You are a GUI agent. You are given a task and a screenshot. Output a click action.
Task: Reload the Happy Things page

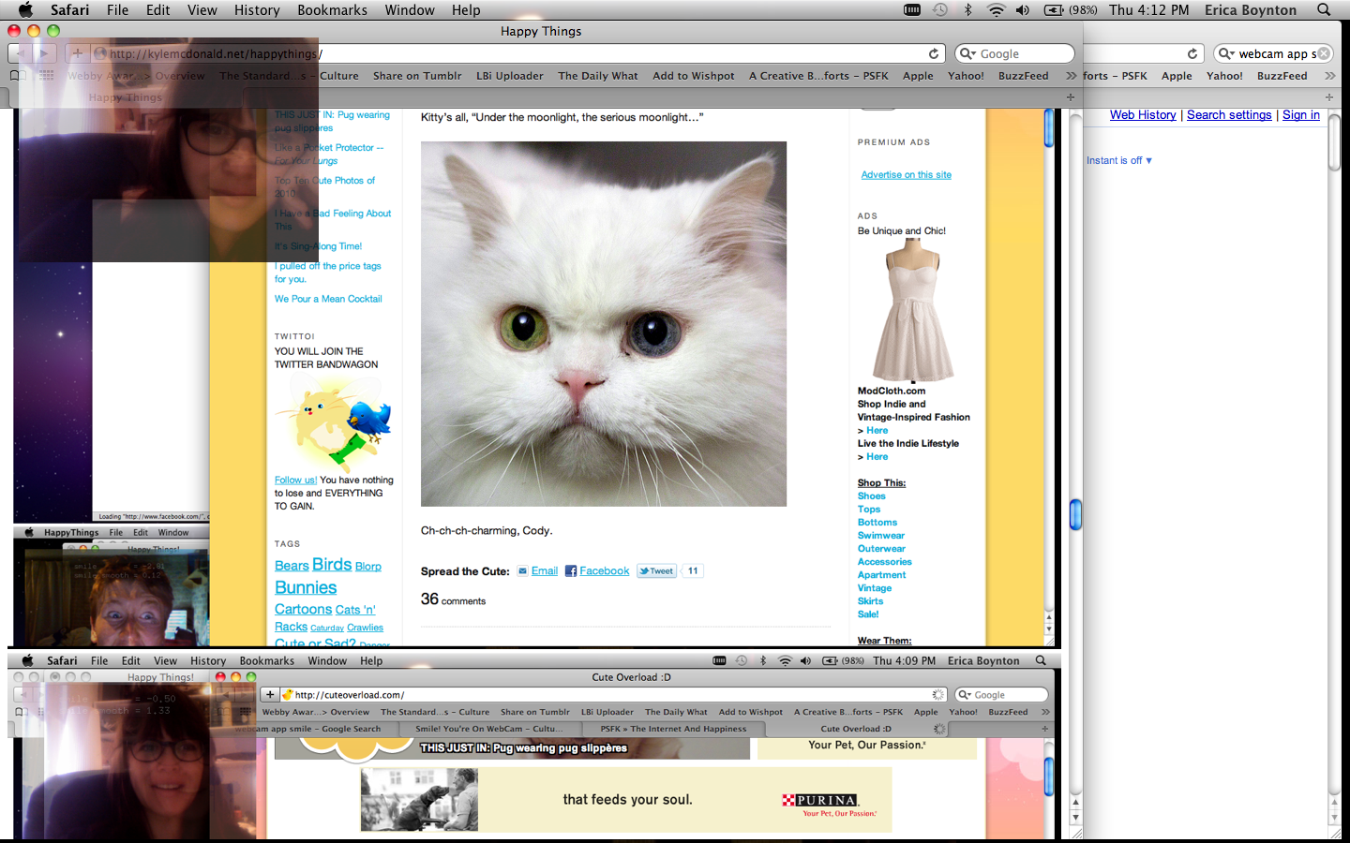934,53
